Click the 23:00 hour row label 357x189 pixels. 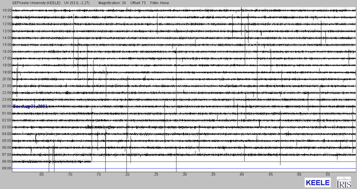[7, 100]
